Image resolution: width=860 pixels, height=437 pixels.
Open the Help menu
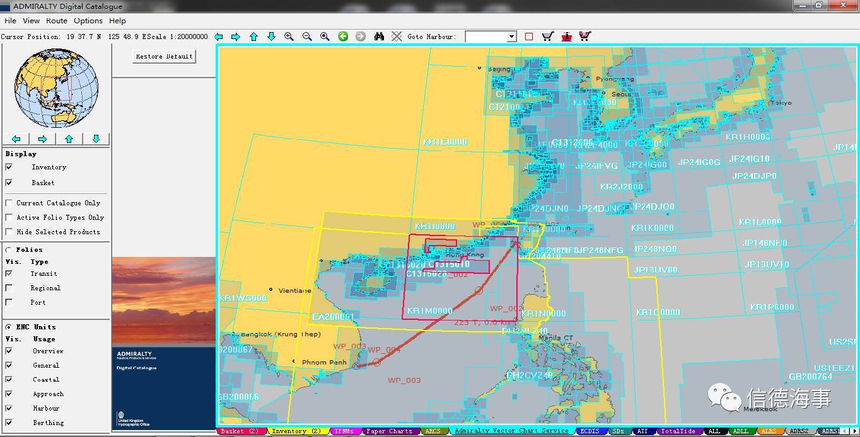[x=117, y=21]
